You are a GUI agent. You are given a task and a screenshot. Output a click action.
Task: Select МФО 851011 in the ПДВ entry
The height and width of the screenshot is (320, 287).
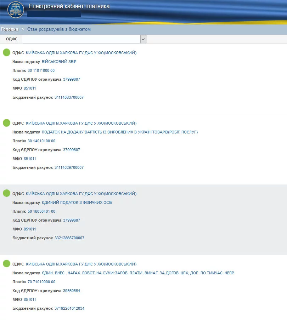pyautogui.click(x=30, y=159)
